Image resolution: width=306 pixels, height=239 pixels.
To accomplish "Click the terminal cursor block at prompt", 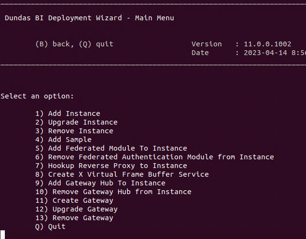I will point(2,235).
